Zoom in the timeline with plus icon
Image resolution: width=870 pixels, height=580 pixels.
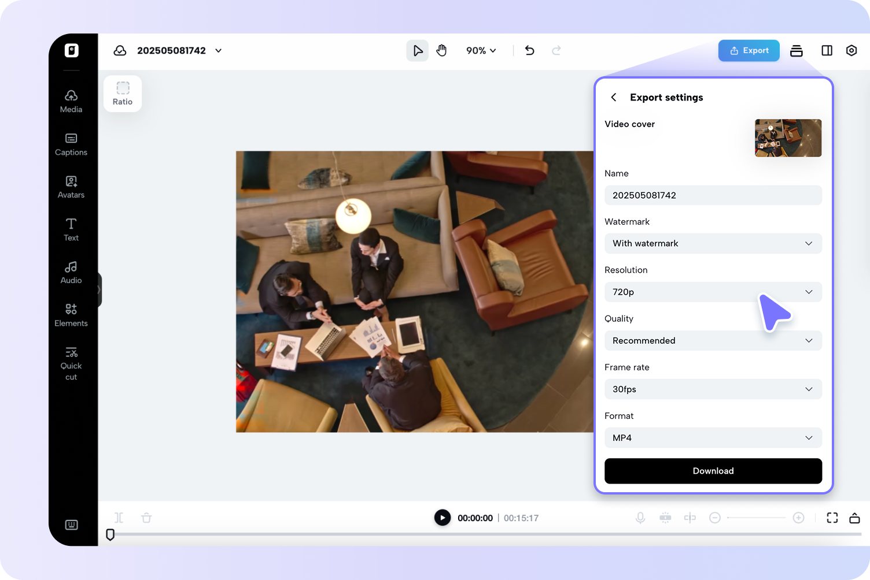[798, 518]
